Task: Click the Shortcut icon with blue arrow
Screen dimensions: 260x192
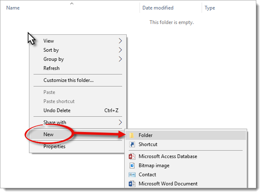Action: (x=132, y=144)
